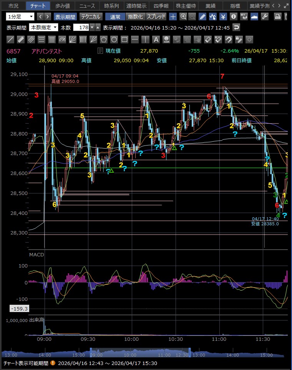The width and height of the screenshot is (292, 370).
Task: Pick the pentagon shape drawing tool
Action: point(104,40)
